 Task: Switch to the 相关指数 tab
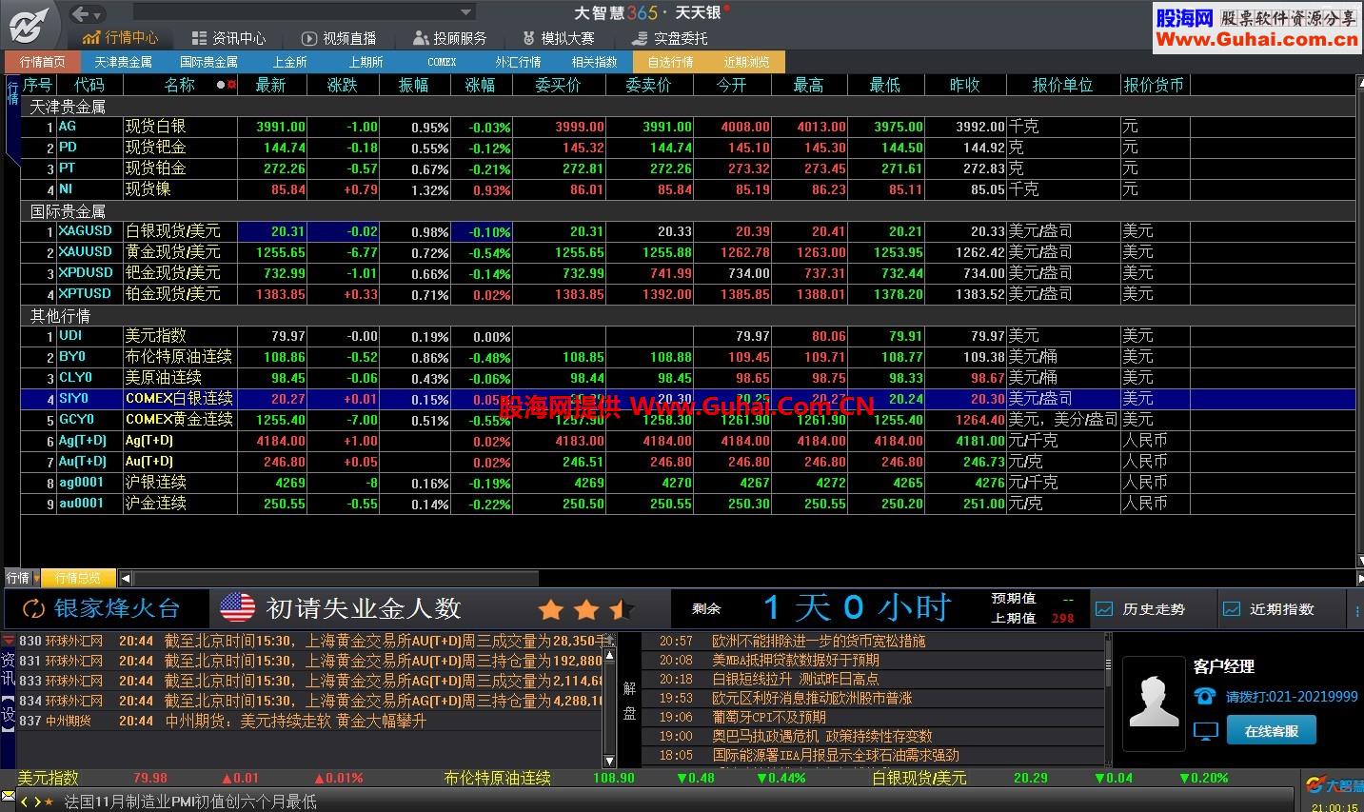(x=594, y=62)
